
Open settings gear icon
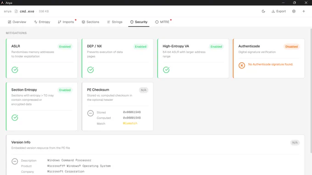(x=294, y=11)
